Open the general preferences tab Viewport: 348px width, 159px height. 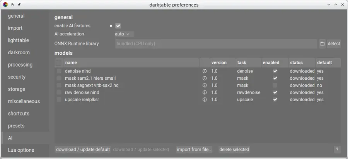(25, 16)
